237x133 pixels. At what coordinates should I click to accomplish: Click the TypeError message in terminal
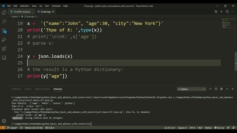37,118
